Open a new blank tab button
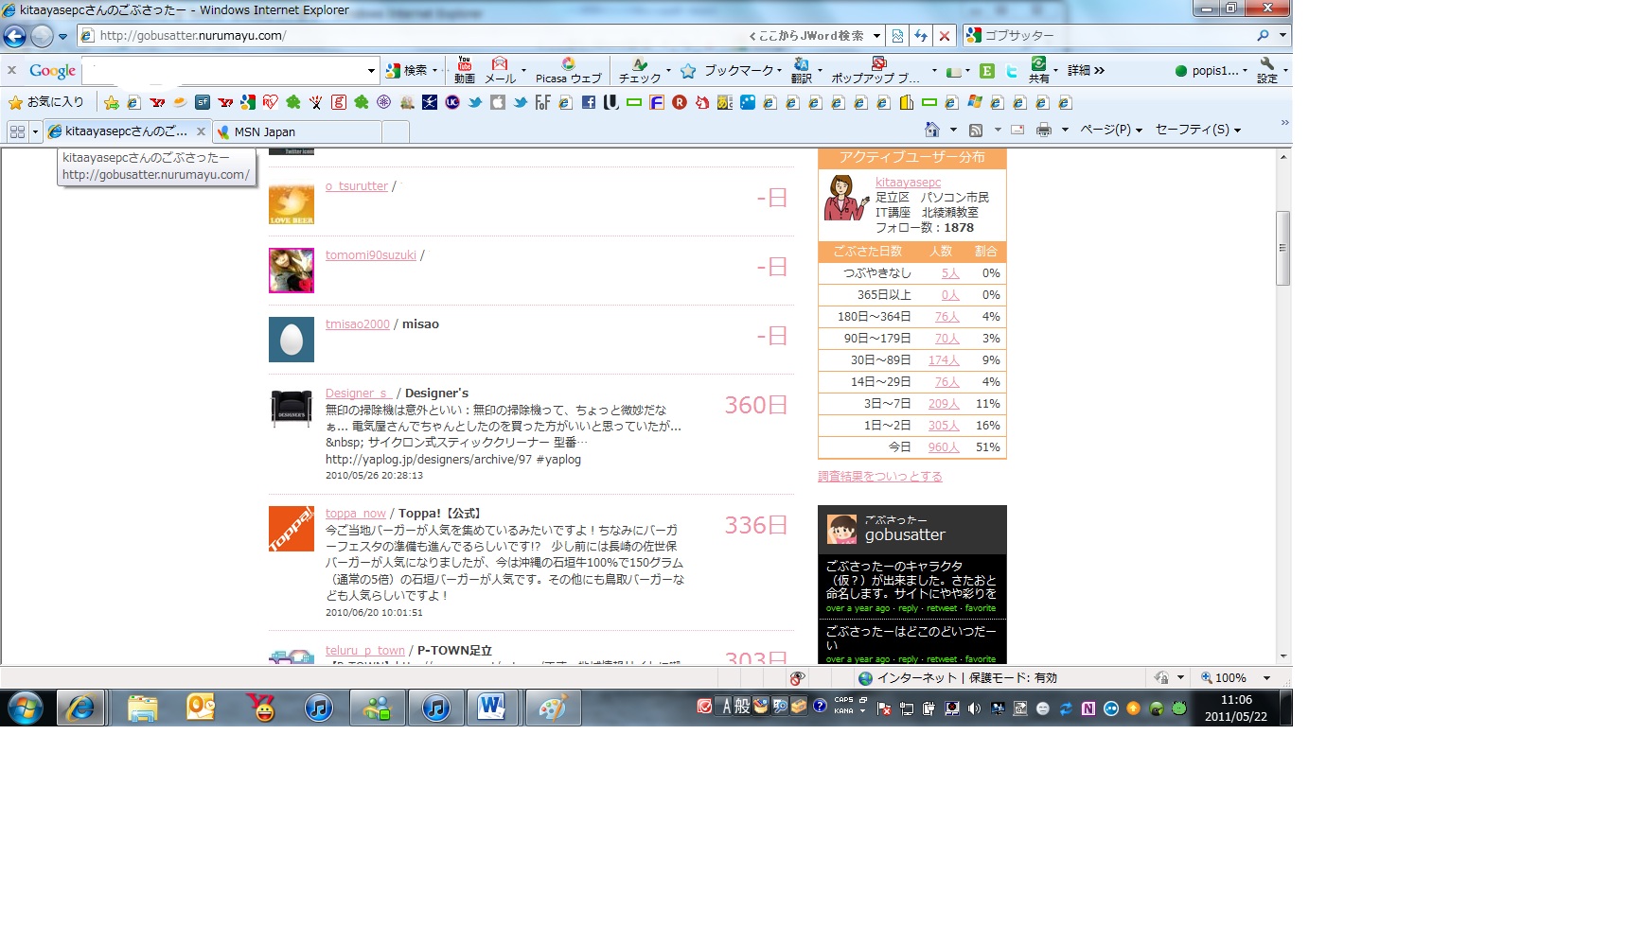The image size is (1645, 927). (x=396, y=132)
